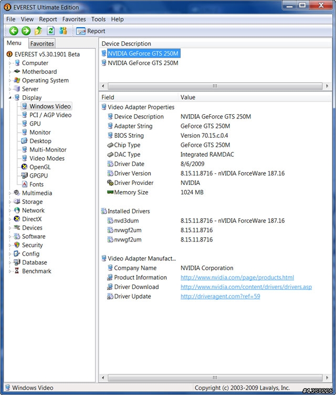
Task: Click the Database icon in the tree
Action: pos(17,262)
